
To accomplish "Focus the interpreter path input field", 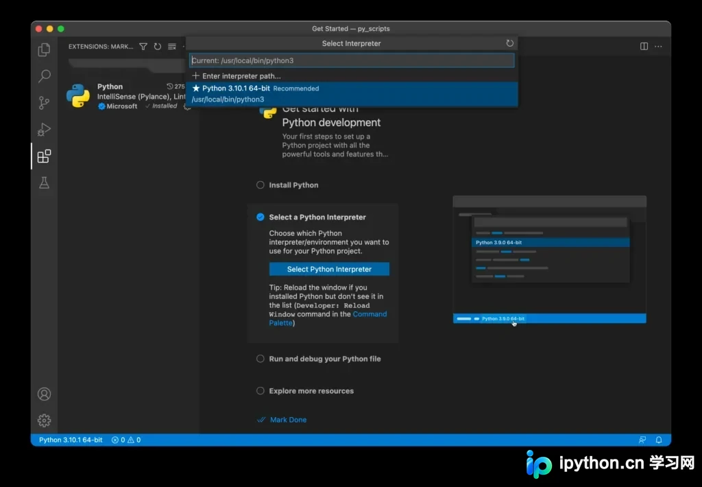I will [352, 60].
